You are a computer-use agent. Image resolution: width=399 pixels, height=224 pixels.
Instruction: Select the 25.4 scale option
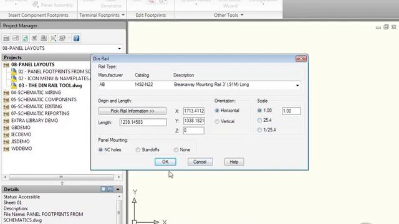259,120
